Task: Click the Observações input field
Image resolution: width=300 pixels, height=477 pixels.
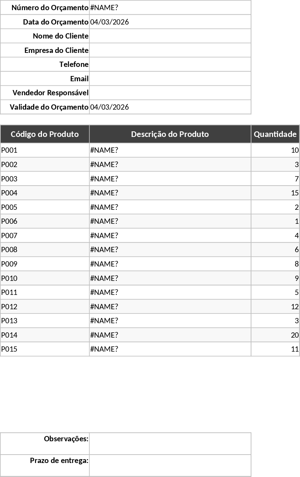Action: [170, 444]
